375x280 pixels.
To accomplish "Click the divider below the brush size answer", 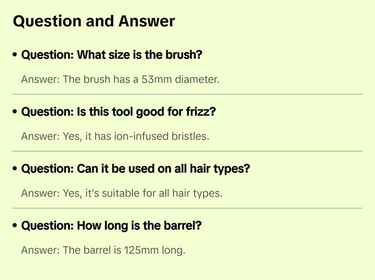I will click(x=187, y=94).
